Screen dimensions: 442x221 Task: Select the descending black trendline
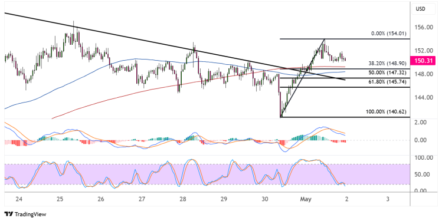click(x=175, y=46)
